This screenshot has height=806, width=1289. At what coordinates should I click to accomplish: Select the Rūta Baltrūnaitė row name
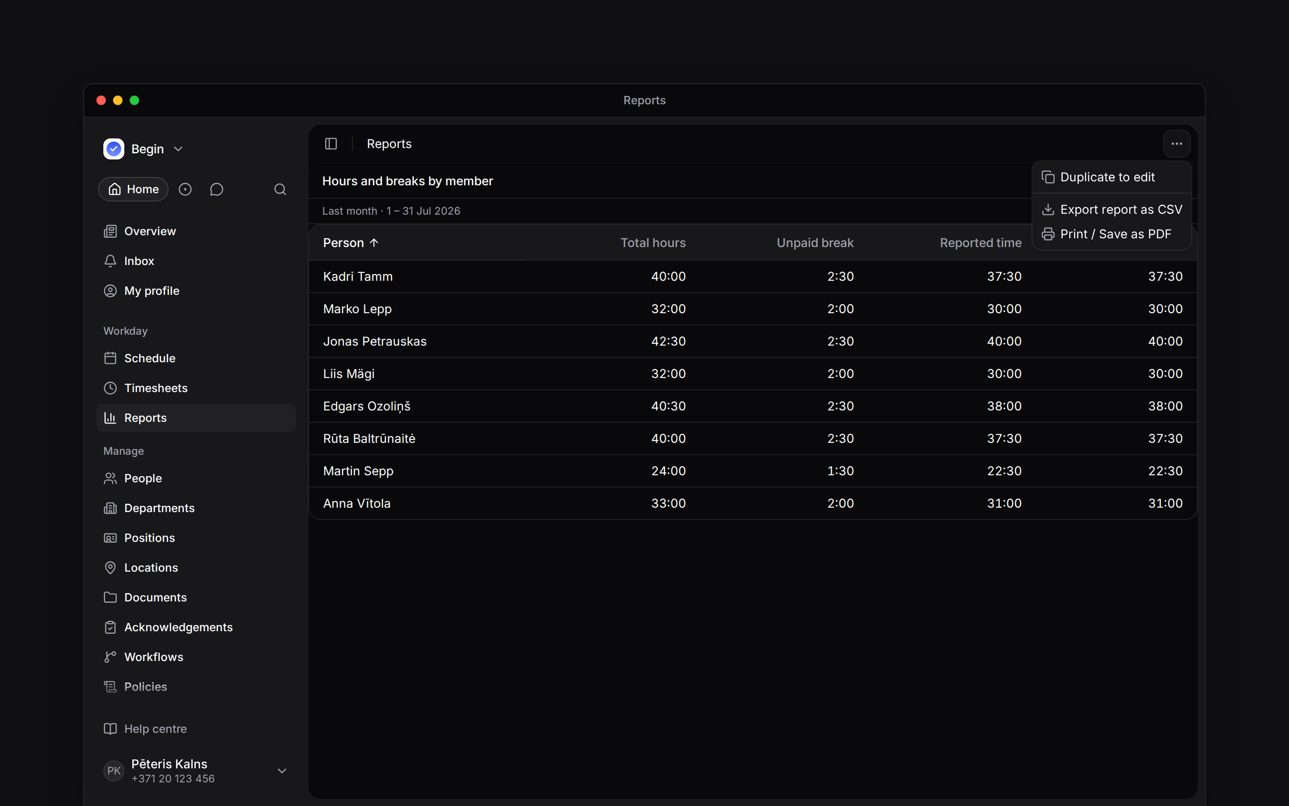(x=369, y=439)
